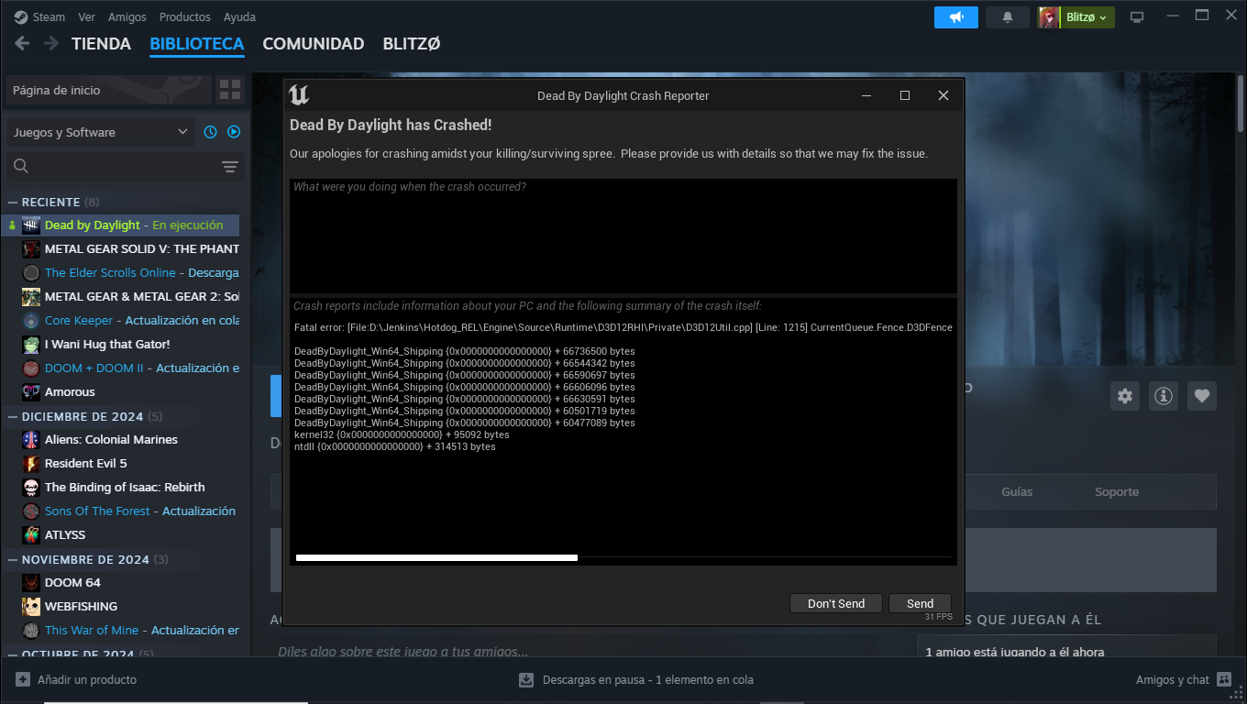Click the Dead by Daylight game icon

[31, 225]
